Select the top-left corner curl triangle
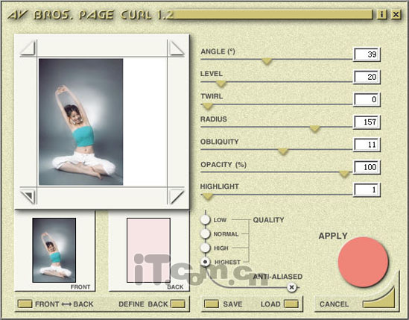Screen dimensions: 409x320 pos(28,48)
